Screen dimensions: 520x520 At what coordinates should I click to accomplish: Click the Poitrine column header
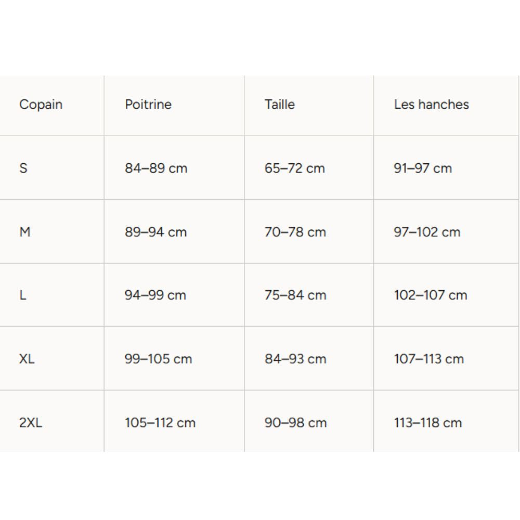tap(148, 105)
